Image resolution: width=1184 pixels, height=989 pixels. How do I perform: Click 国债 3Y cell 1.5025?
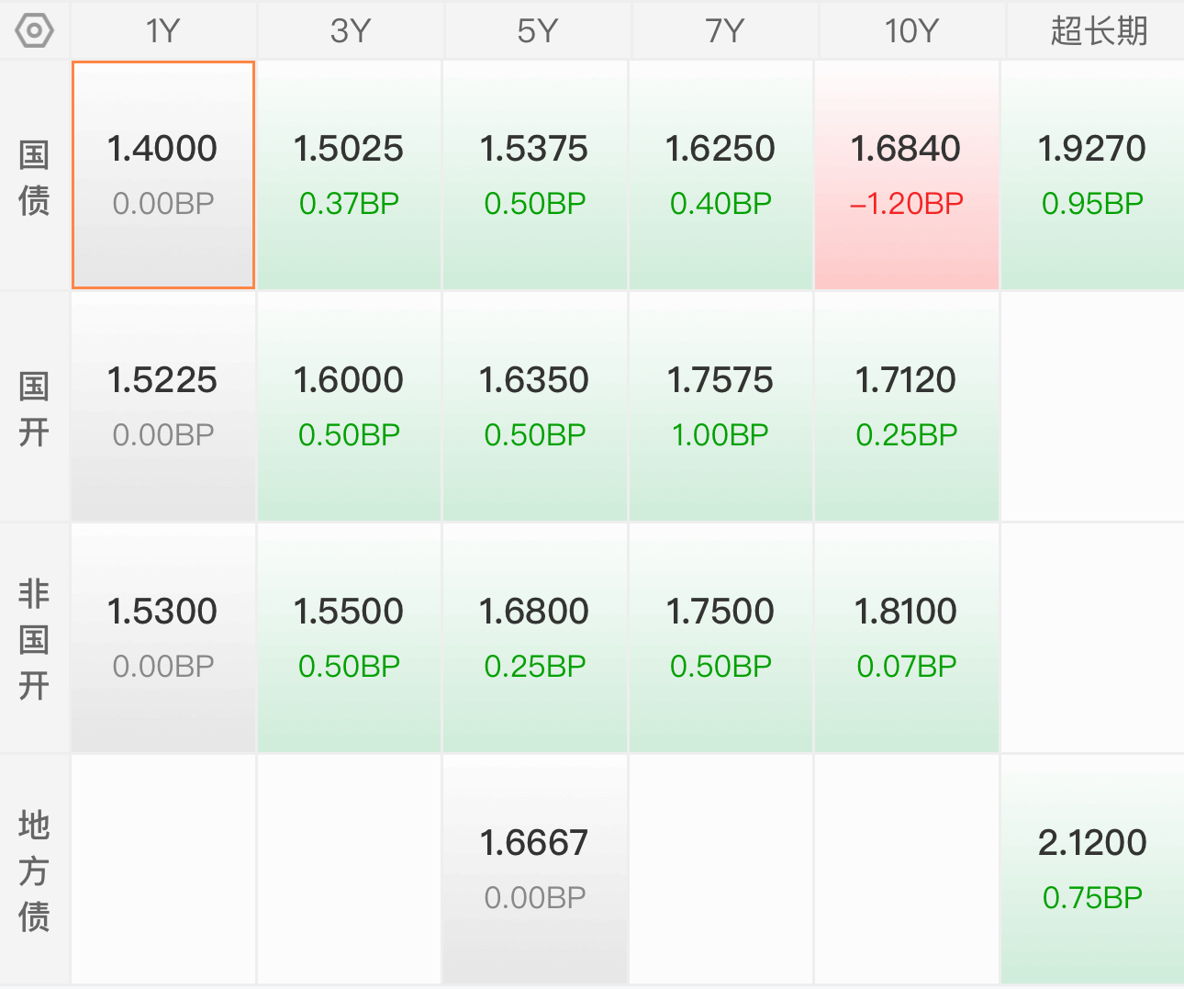[x=349, y=175]
